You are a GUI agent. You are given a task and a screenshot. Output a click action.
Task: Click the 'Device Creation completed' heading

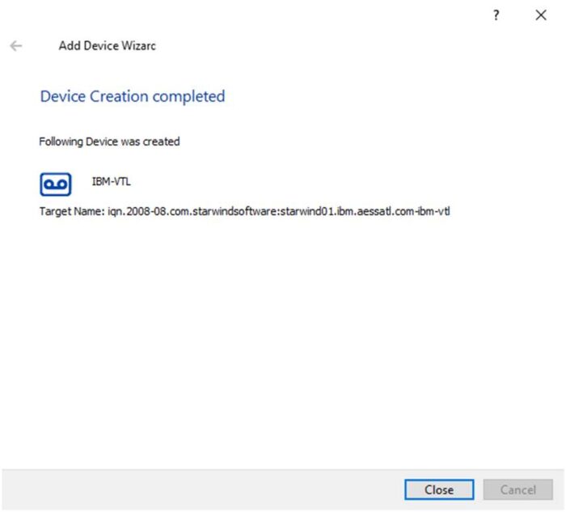(x=132, y=96)
